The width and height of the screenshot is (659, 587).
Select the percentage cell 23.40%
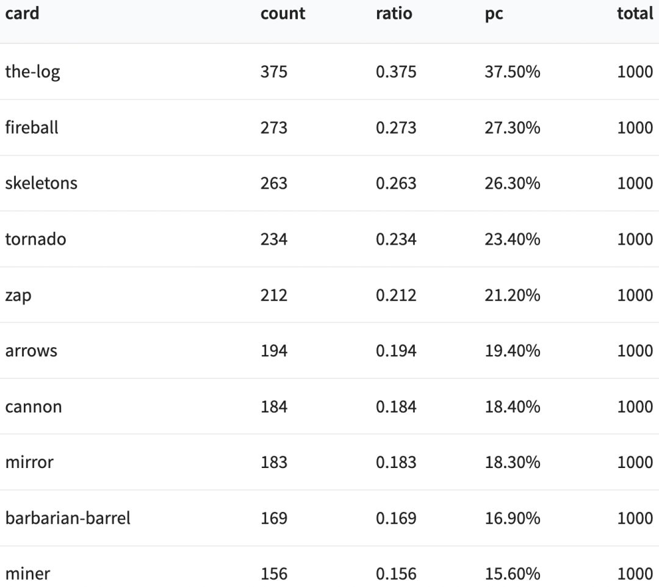[x=512, y=239]
